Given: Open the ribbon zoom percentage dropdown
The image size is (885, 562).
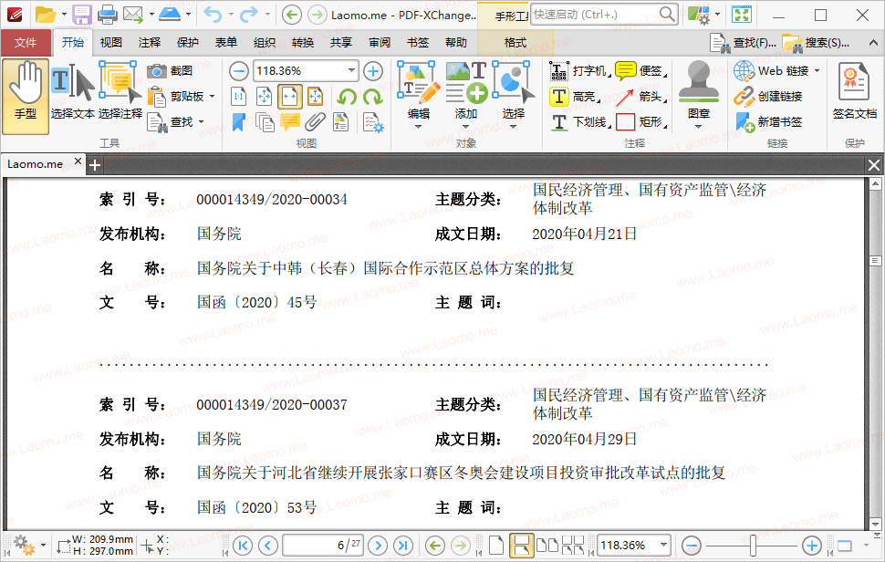Looking at the screenshot, I should pos(352,71).
